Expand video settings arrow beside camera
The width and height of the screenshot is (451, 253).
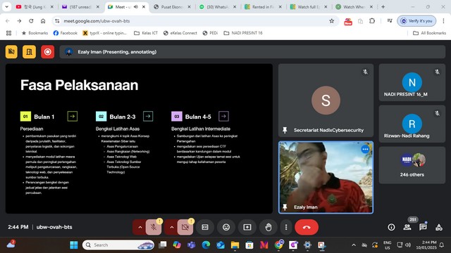click(171, 227)
